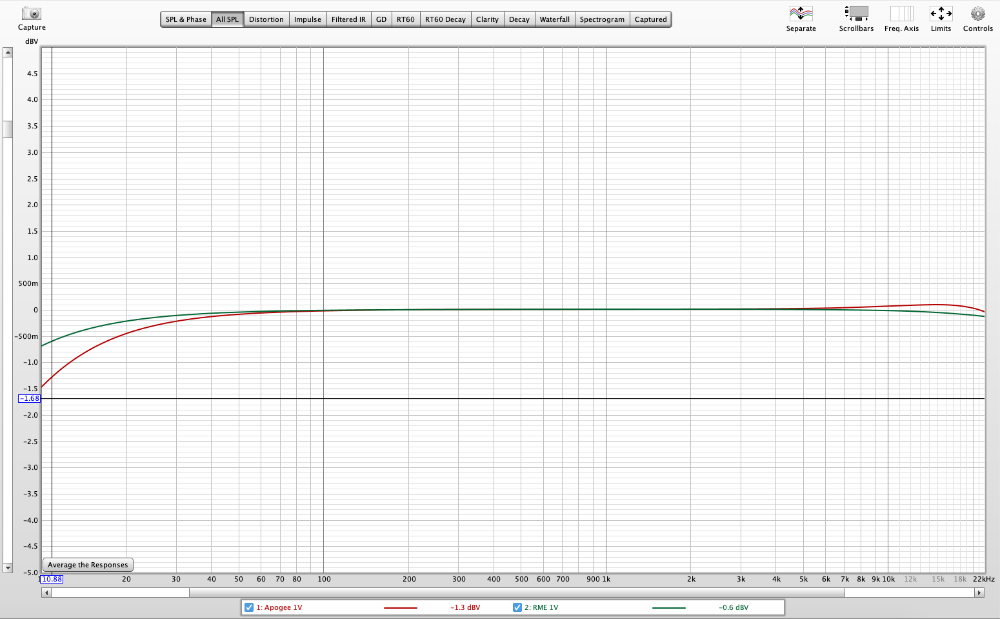Screen dimensions: 1000x619
Task: Click horizontal scrollbar right arrow
Action: click(x=979, y=593)
